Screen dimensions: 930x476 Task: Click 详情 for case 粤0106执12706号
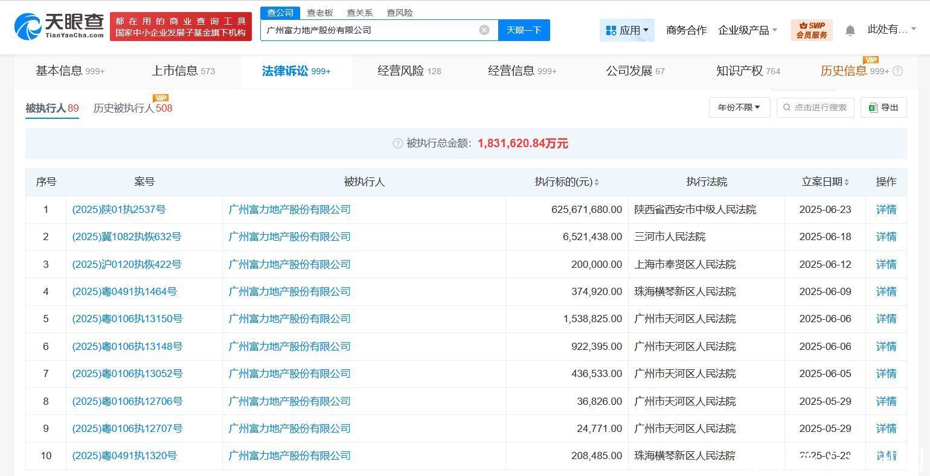point(886,401)
